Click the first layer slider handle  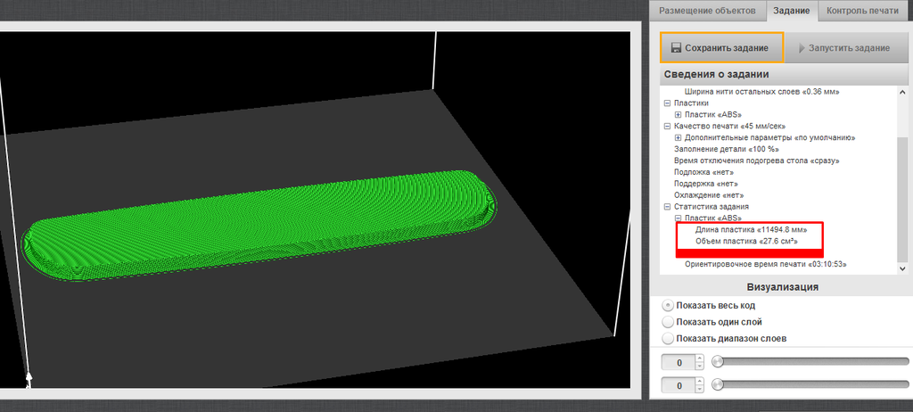click(717, 361)
